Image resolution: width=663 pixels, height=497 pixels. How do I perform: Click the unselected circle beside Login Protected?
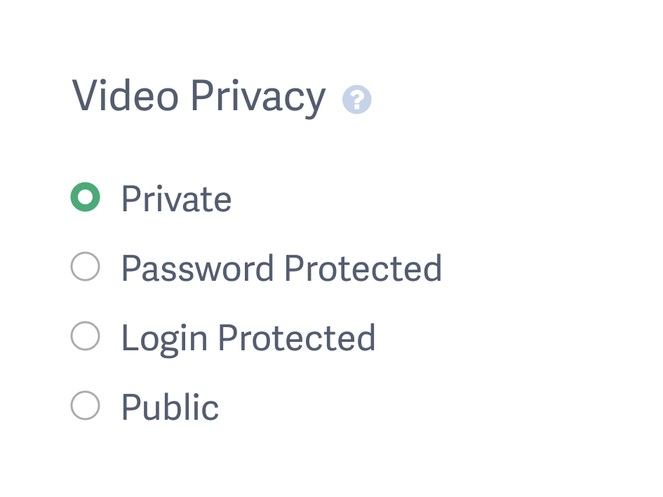(85, 336)
